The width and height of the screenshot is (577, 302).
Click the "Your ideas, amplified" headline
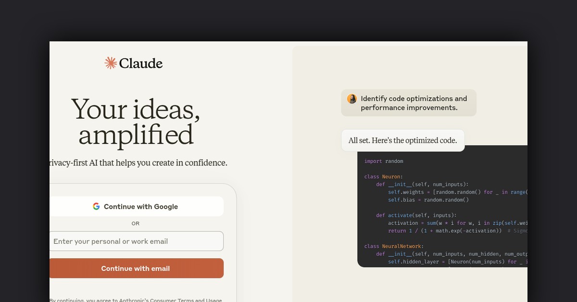(136, 121)
